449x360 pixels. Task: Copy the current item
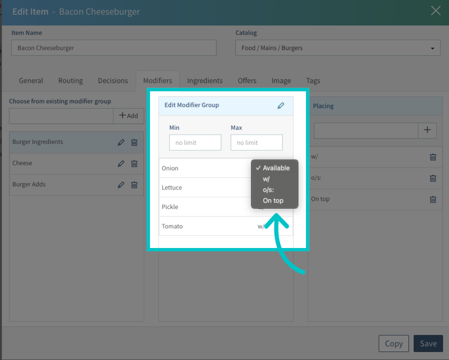pos(394,343)
